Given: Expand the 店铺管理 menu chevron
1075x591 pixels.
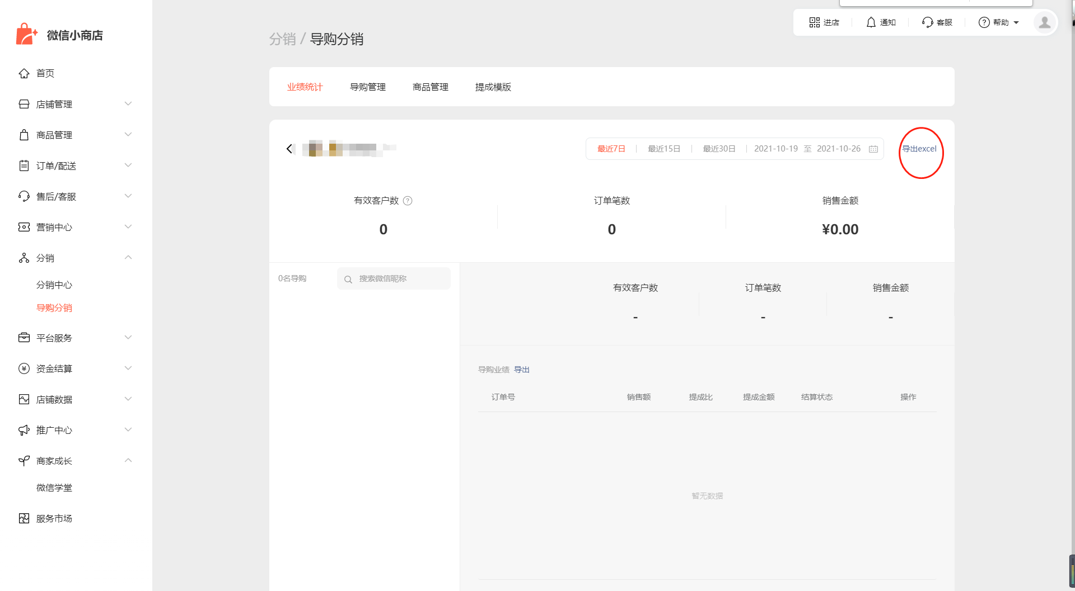Looking at the screenshot, I should pos(128,104).
